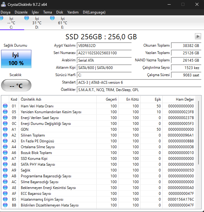Select the SATA PHY Hata Sayısı row
Image resolution: width=204 pixels, height=212 pixels.
click(x=98, y=164)
